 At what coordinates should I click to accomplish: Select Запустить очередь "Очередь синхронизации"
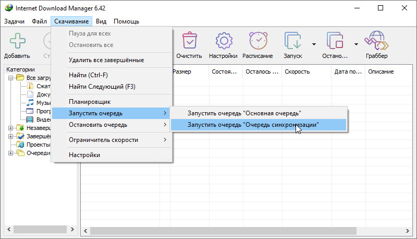click(252, 125)
